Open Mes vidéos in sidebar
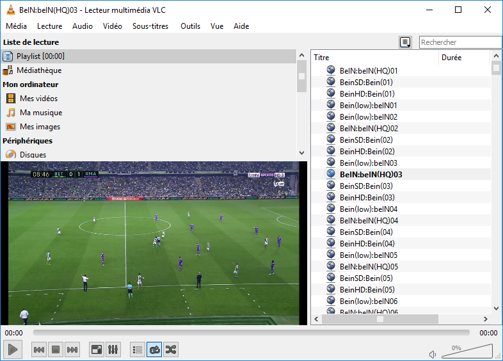Viewport: 503px width, 361px height. pyautogui.click(x=148, y=99)
